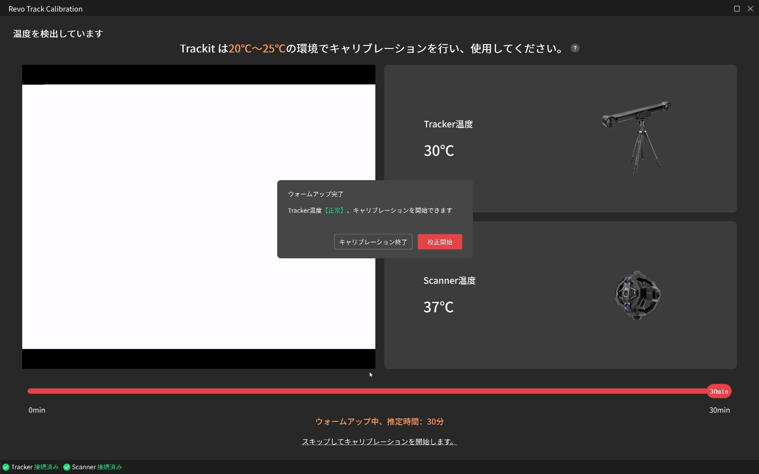Viewport: 759px width, 474px height.
Task: Click the Scanner connected green check icon
Action: coord(66,467)
